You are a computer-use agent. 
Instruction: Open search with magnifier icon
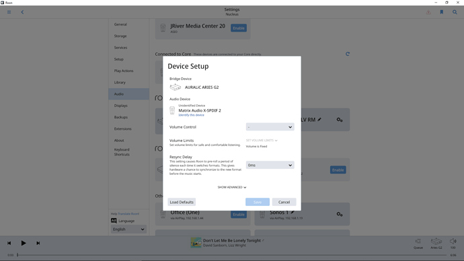pyautogui.click(x=455, y=12)
